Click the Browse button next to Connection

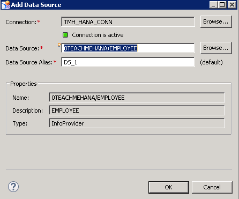click(216, 21)
